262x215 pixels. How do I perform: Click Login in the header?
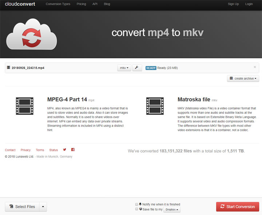[249, 4]
